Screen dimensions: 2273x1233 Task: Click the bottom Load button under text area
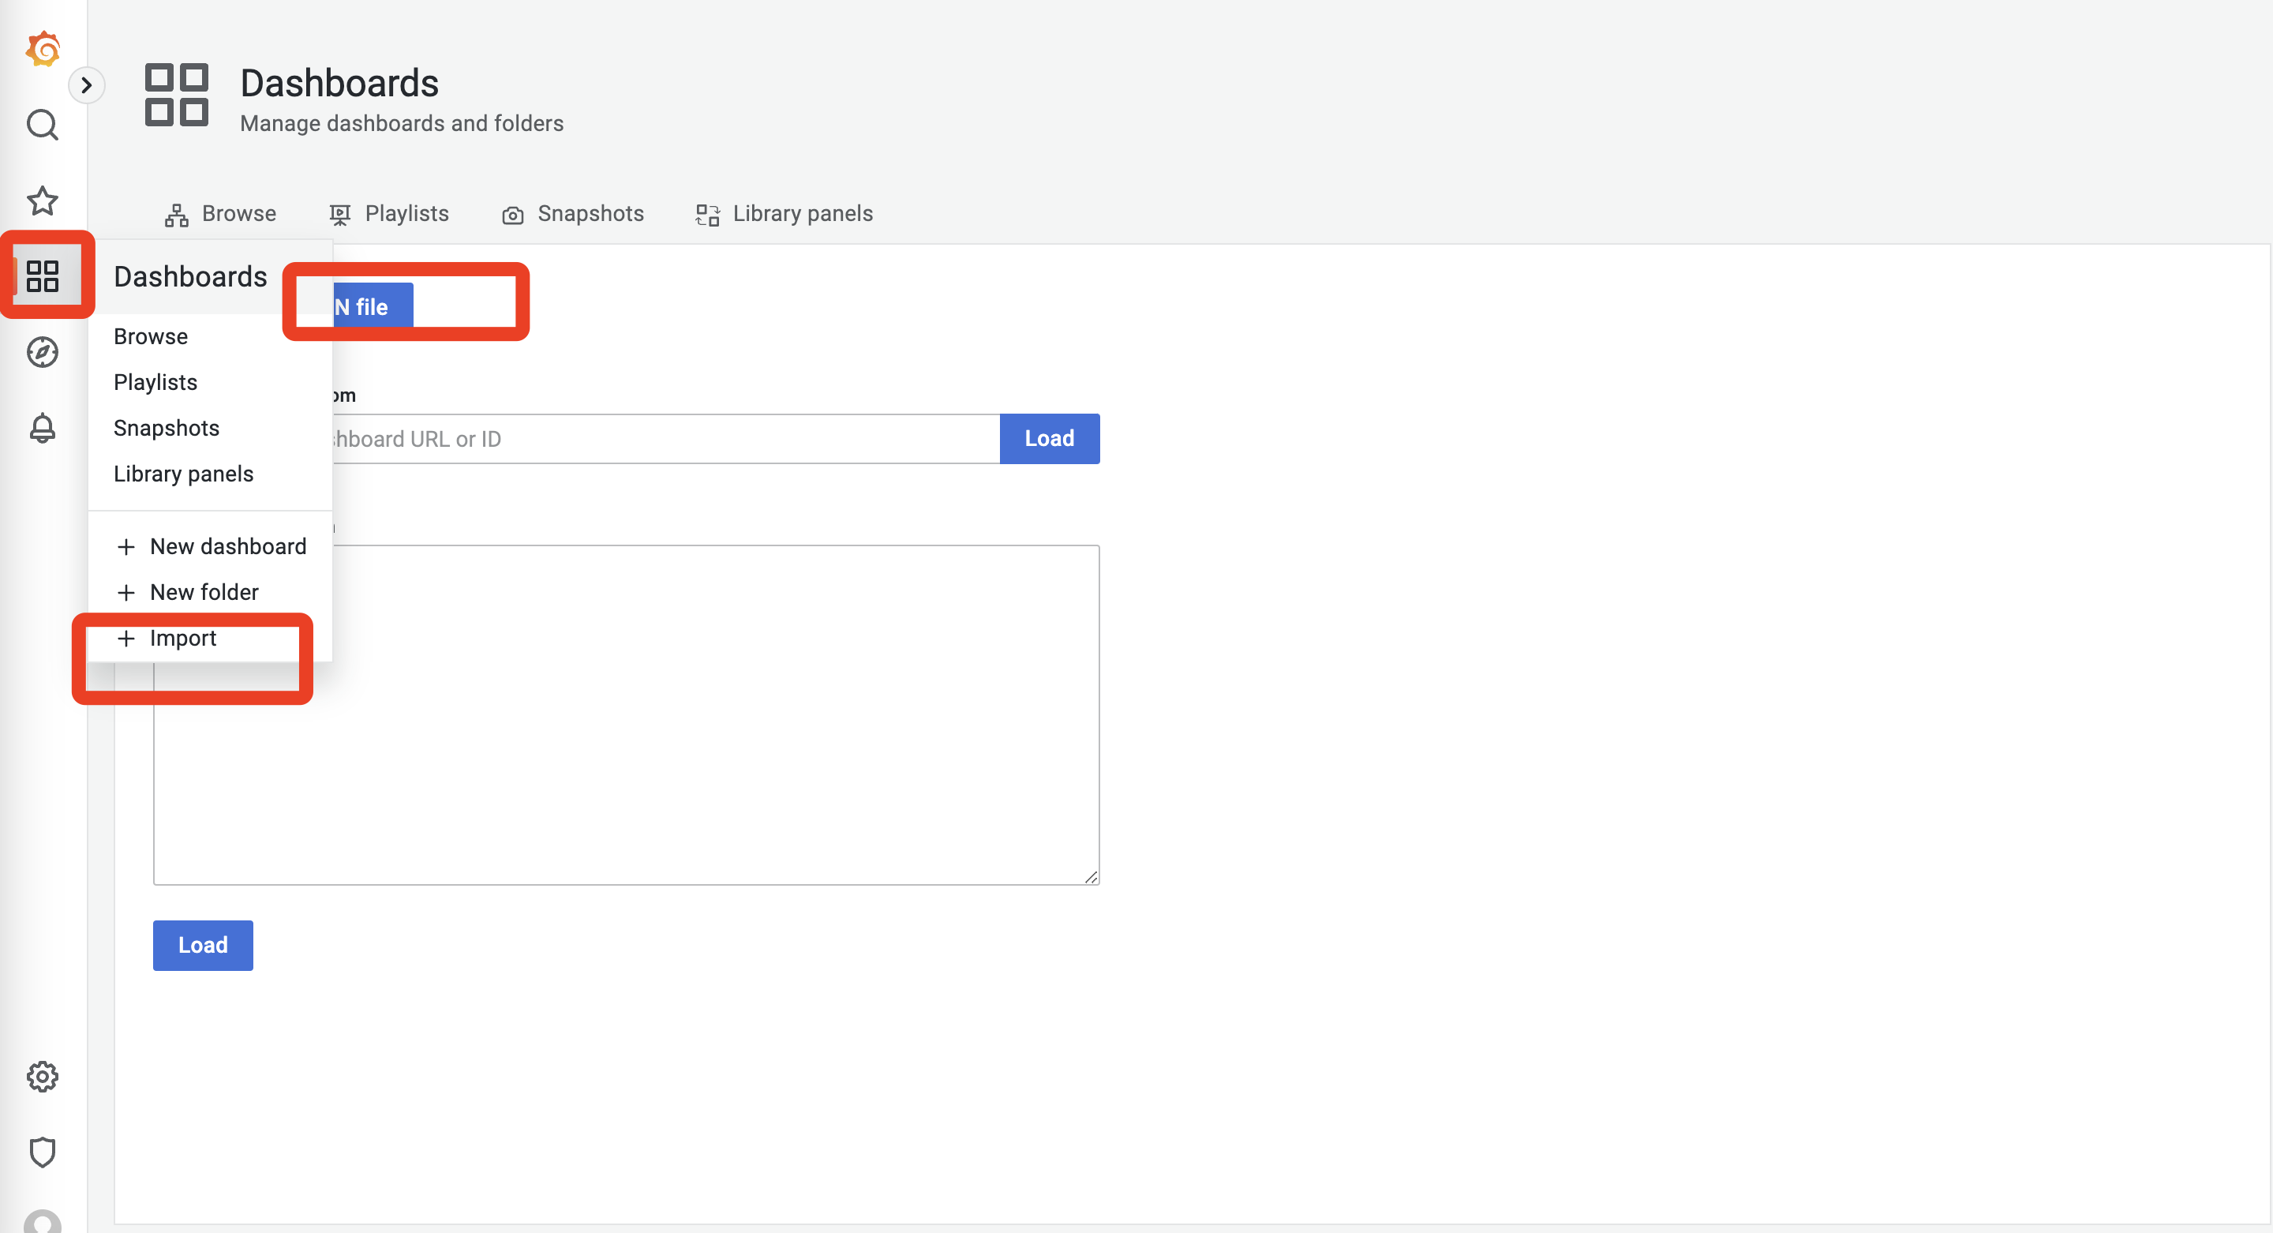203,945
